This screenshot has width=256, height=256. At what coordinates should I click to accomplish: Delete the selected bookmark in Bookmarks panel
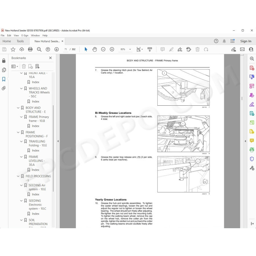point(24,66)
